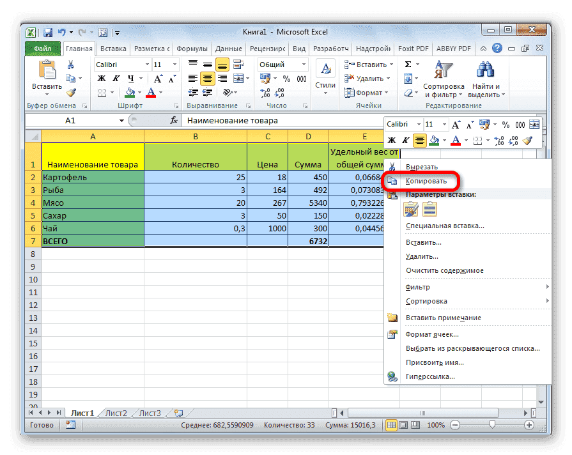Viewport: 572px width, 455px height.
Task: Click Найти и выделить binoculars icon
Action: click(x=484, y=68)
